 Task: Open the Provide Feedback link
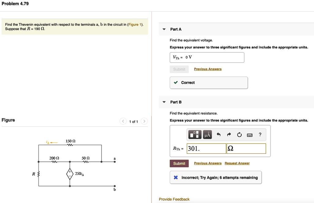(174, 199)
